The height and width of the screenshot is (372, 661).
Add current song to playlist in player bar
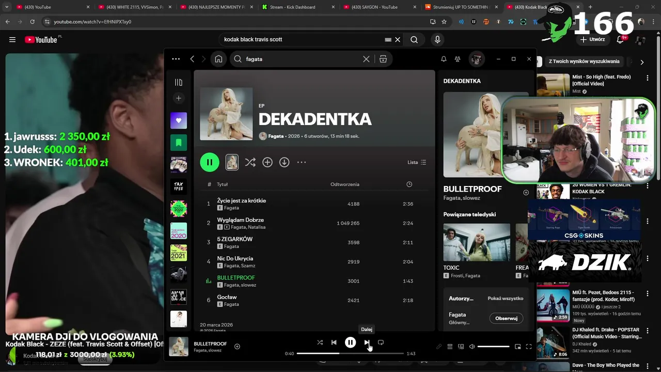coord(237,347)
